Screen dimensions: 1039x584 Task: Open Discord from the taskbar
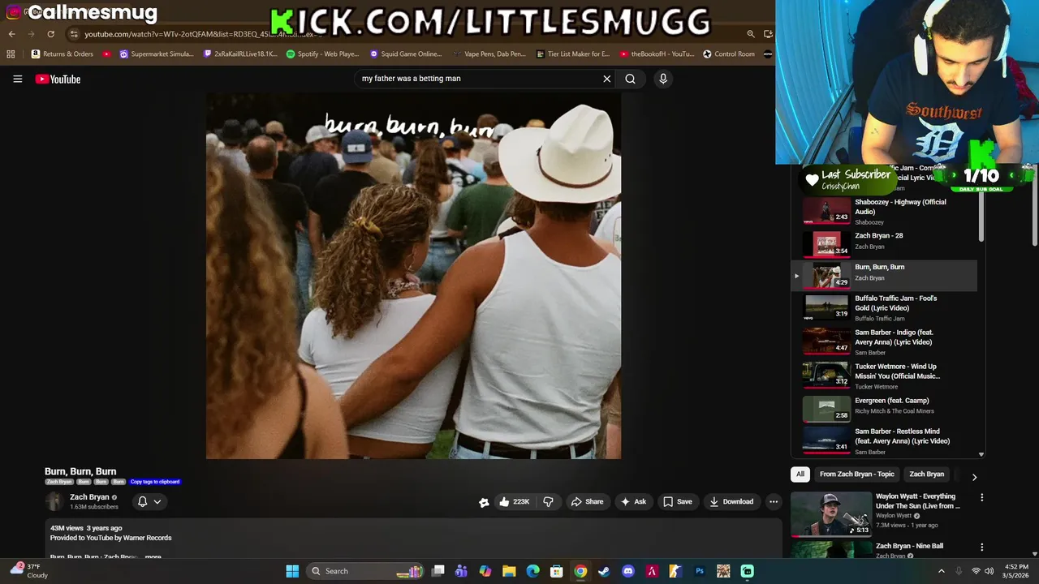click(x=627, y=571)
